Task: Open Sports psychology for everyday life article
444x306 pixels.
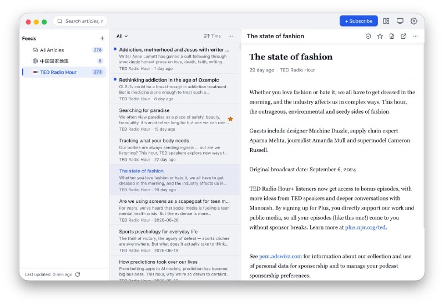Action: (174, 241)
